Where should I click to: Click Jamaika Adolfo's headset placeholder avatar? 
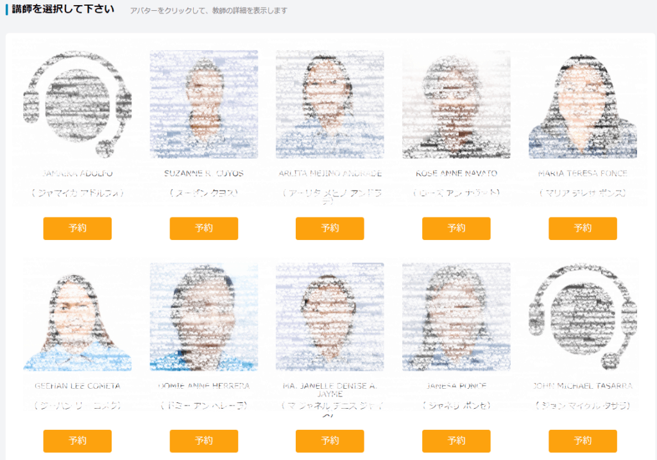coord(78,105)
